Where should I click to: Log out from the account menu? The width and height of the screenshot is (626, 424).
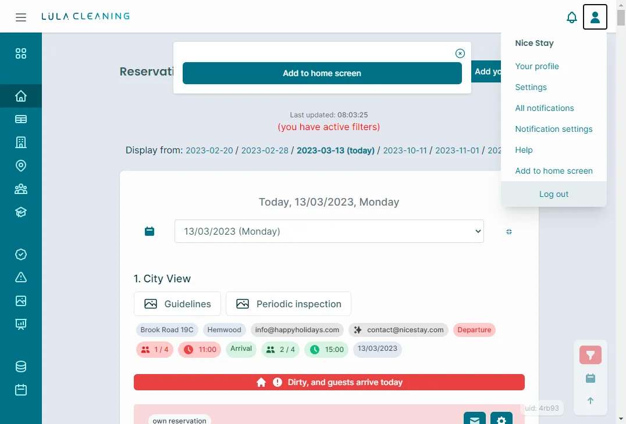tap(554, 194)
